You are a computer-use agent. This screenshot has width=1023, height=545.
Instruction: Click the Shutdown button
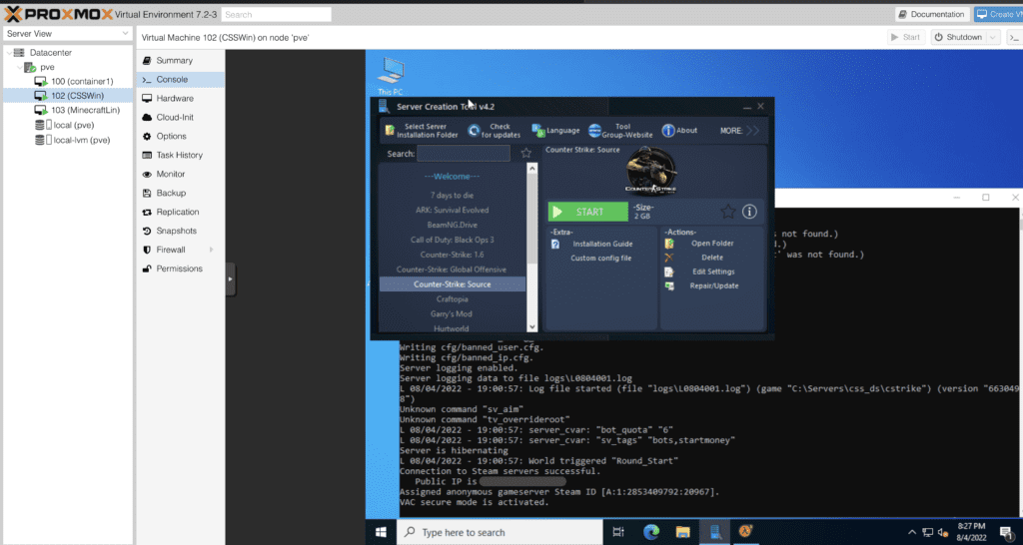pos(957,37)
